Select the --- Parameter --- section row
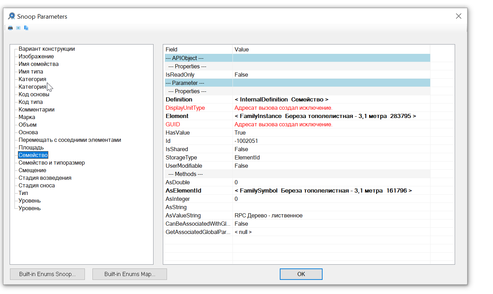The height and width of the screenshot is (294, 493). coord(297,83)
